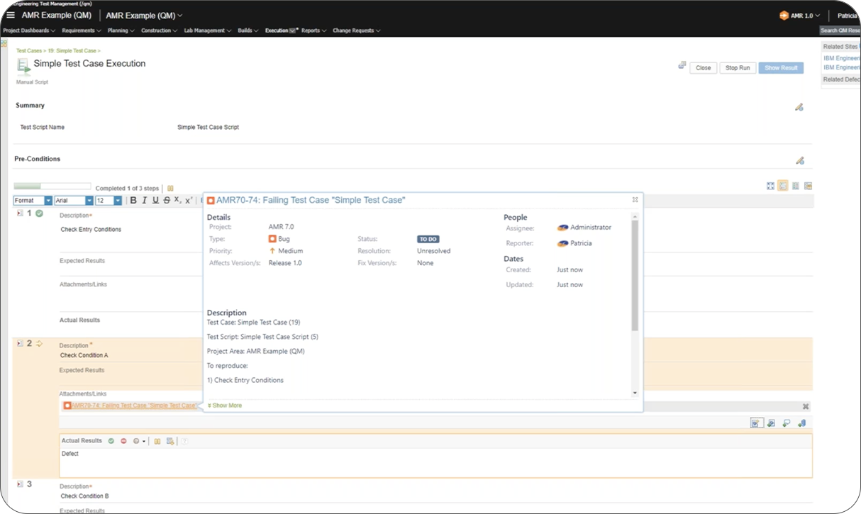The width and height of the screenshot is (861, 514).
Task: Remove the AMR70-74 defect link with X
Action: tap(806, 406)
